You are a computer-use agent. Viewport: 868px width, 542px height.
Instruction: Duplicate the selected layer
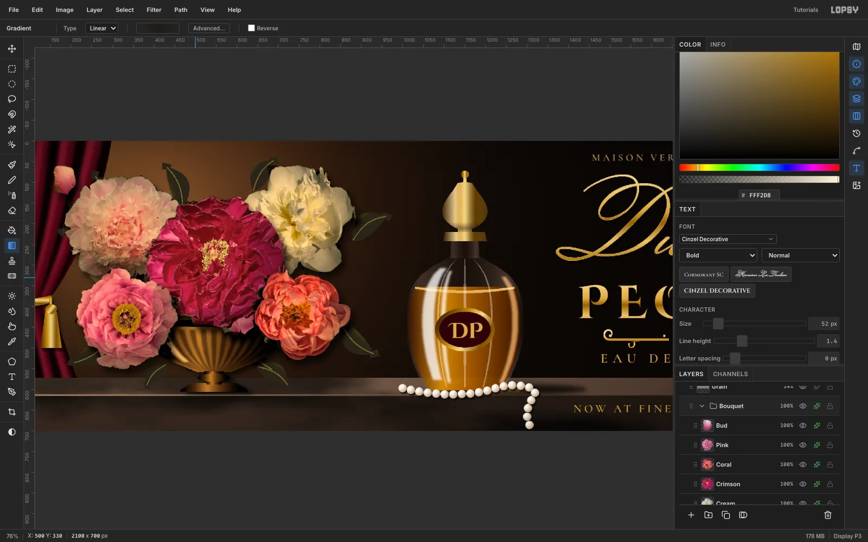point(726,515)
